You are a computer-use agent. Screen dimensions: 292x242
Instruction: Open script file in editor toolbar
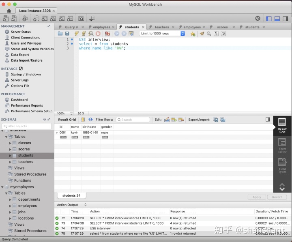[60, 34]
